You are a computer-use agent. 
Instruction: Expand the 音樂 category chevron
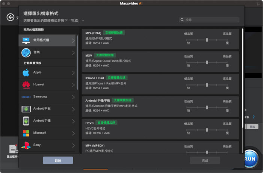pyautogui.click(x=73, y=53)
